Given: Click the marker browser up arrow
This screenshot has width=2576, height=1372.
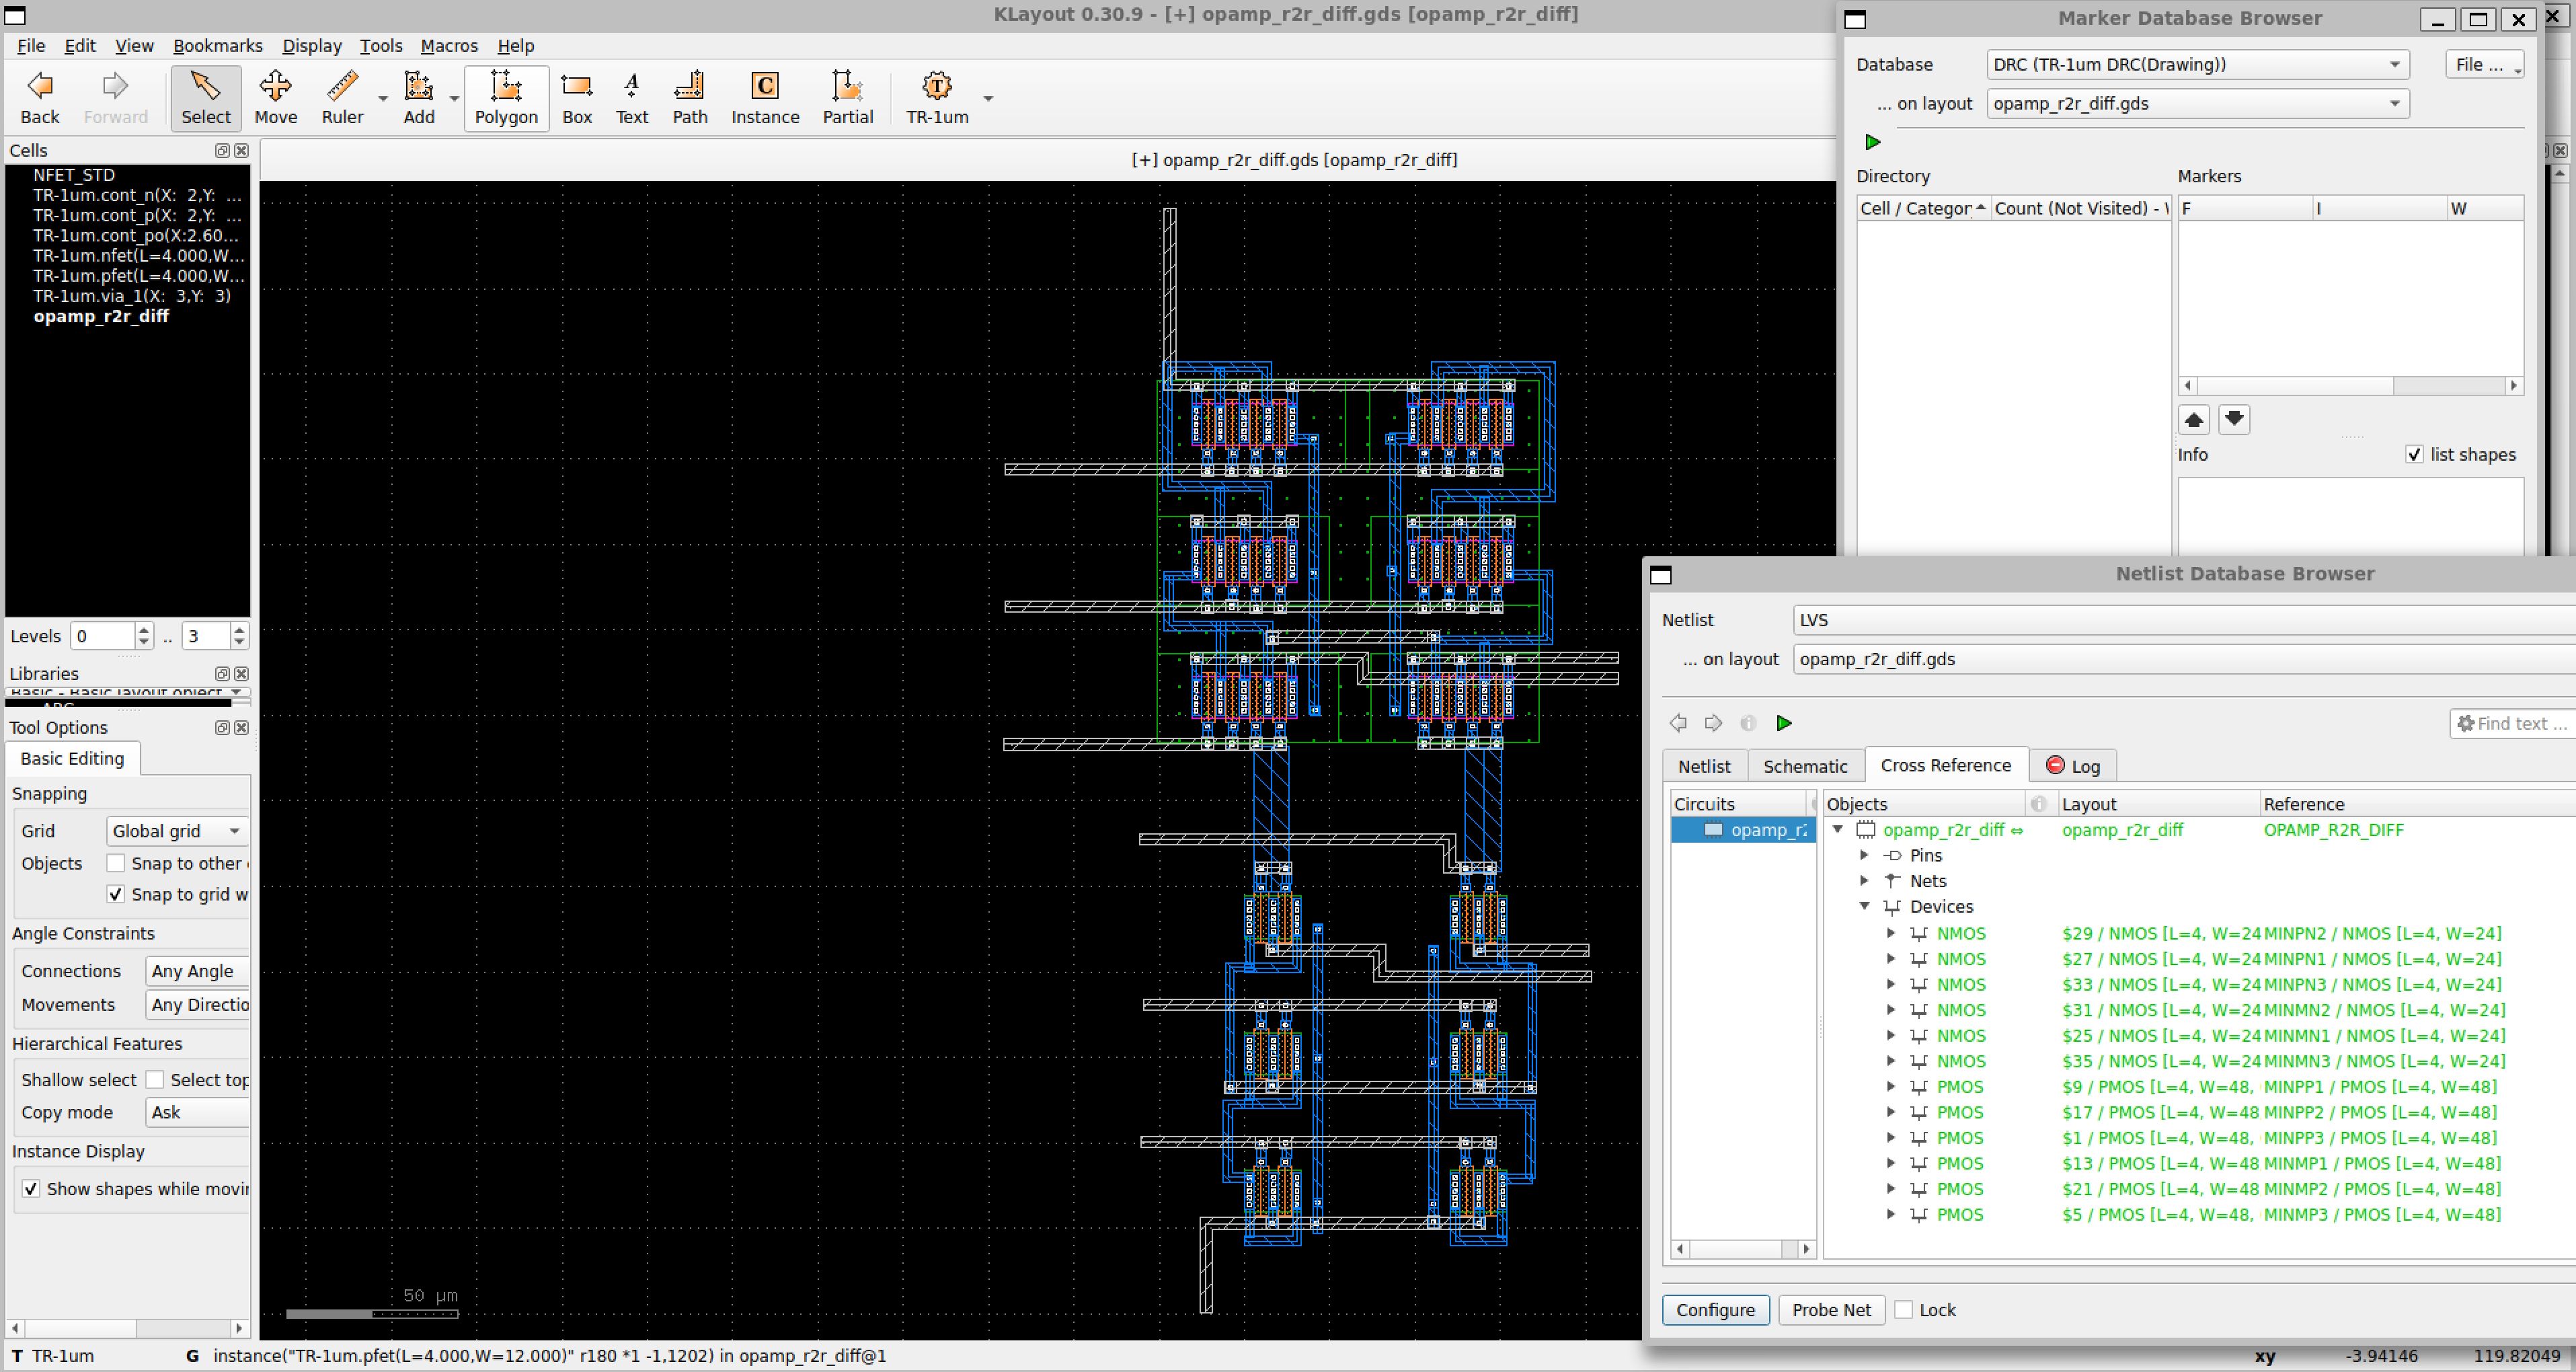Looking at the screenshot, I should (2193, 420).
